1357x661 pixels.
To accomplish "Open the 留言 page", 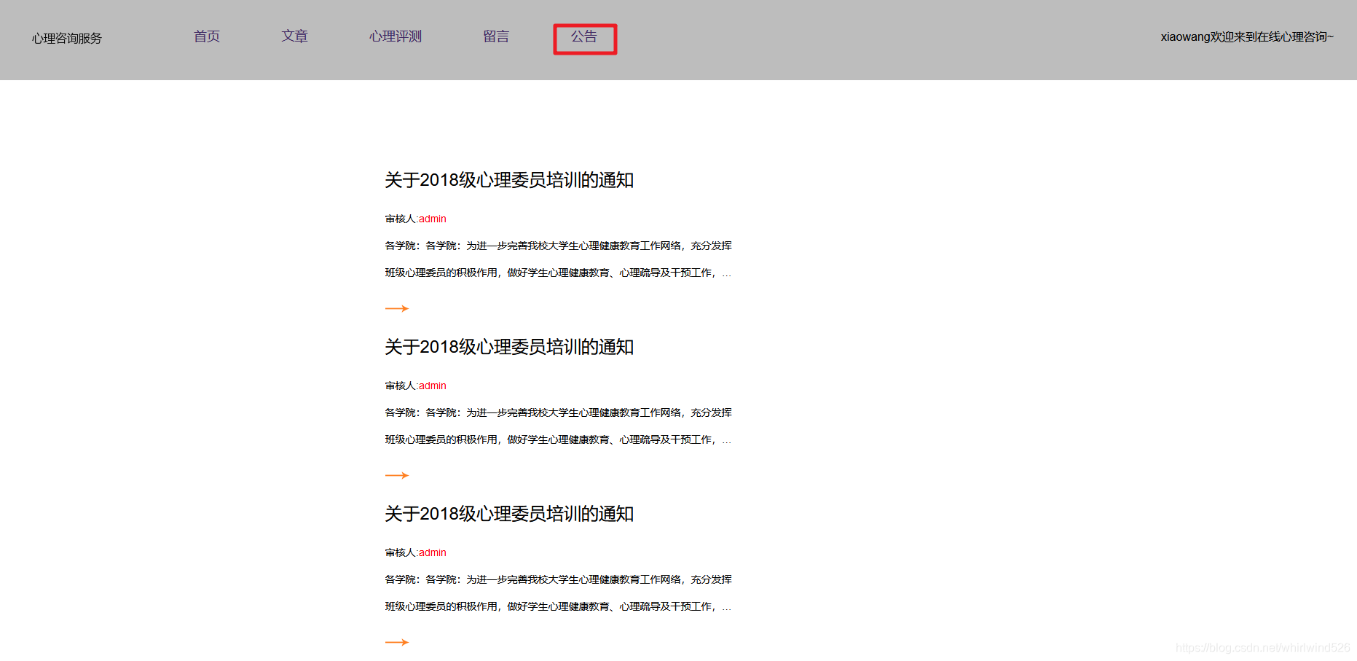I will [496, 36].
